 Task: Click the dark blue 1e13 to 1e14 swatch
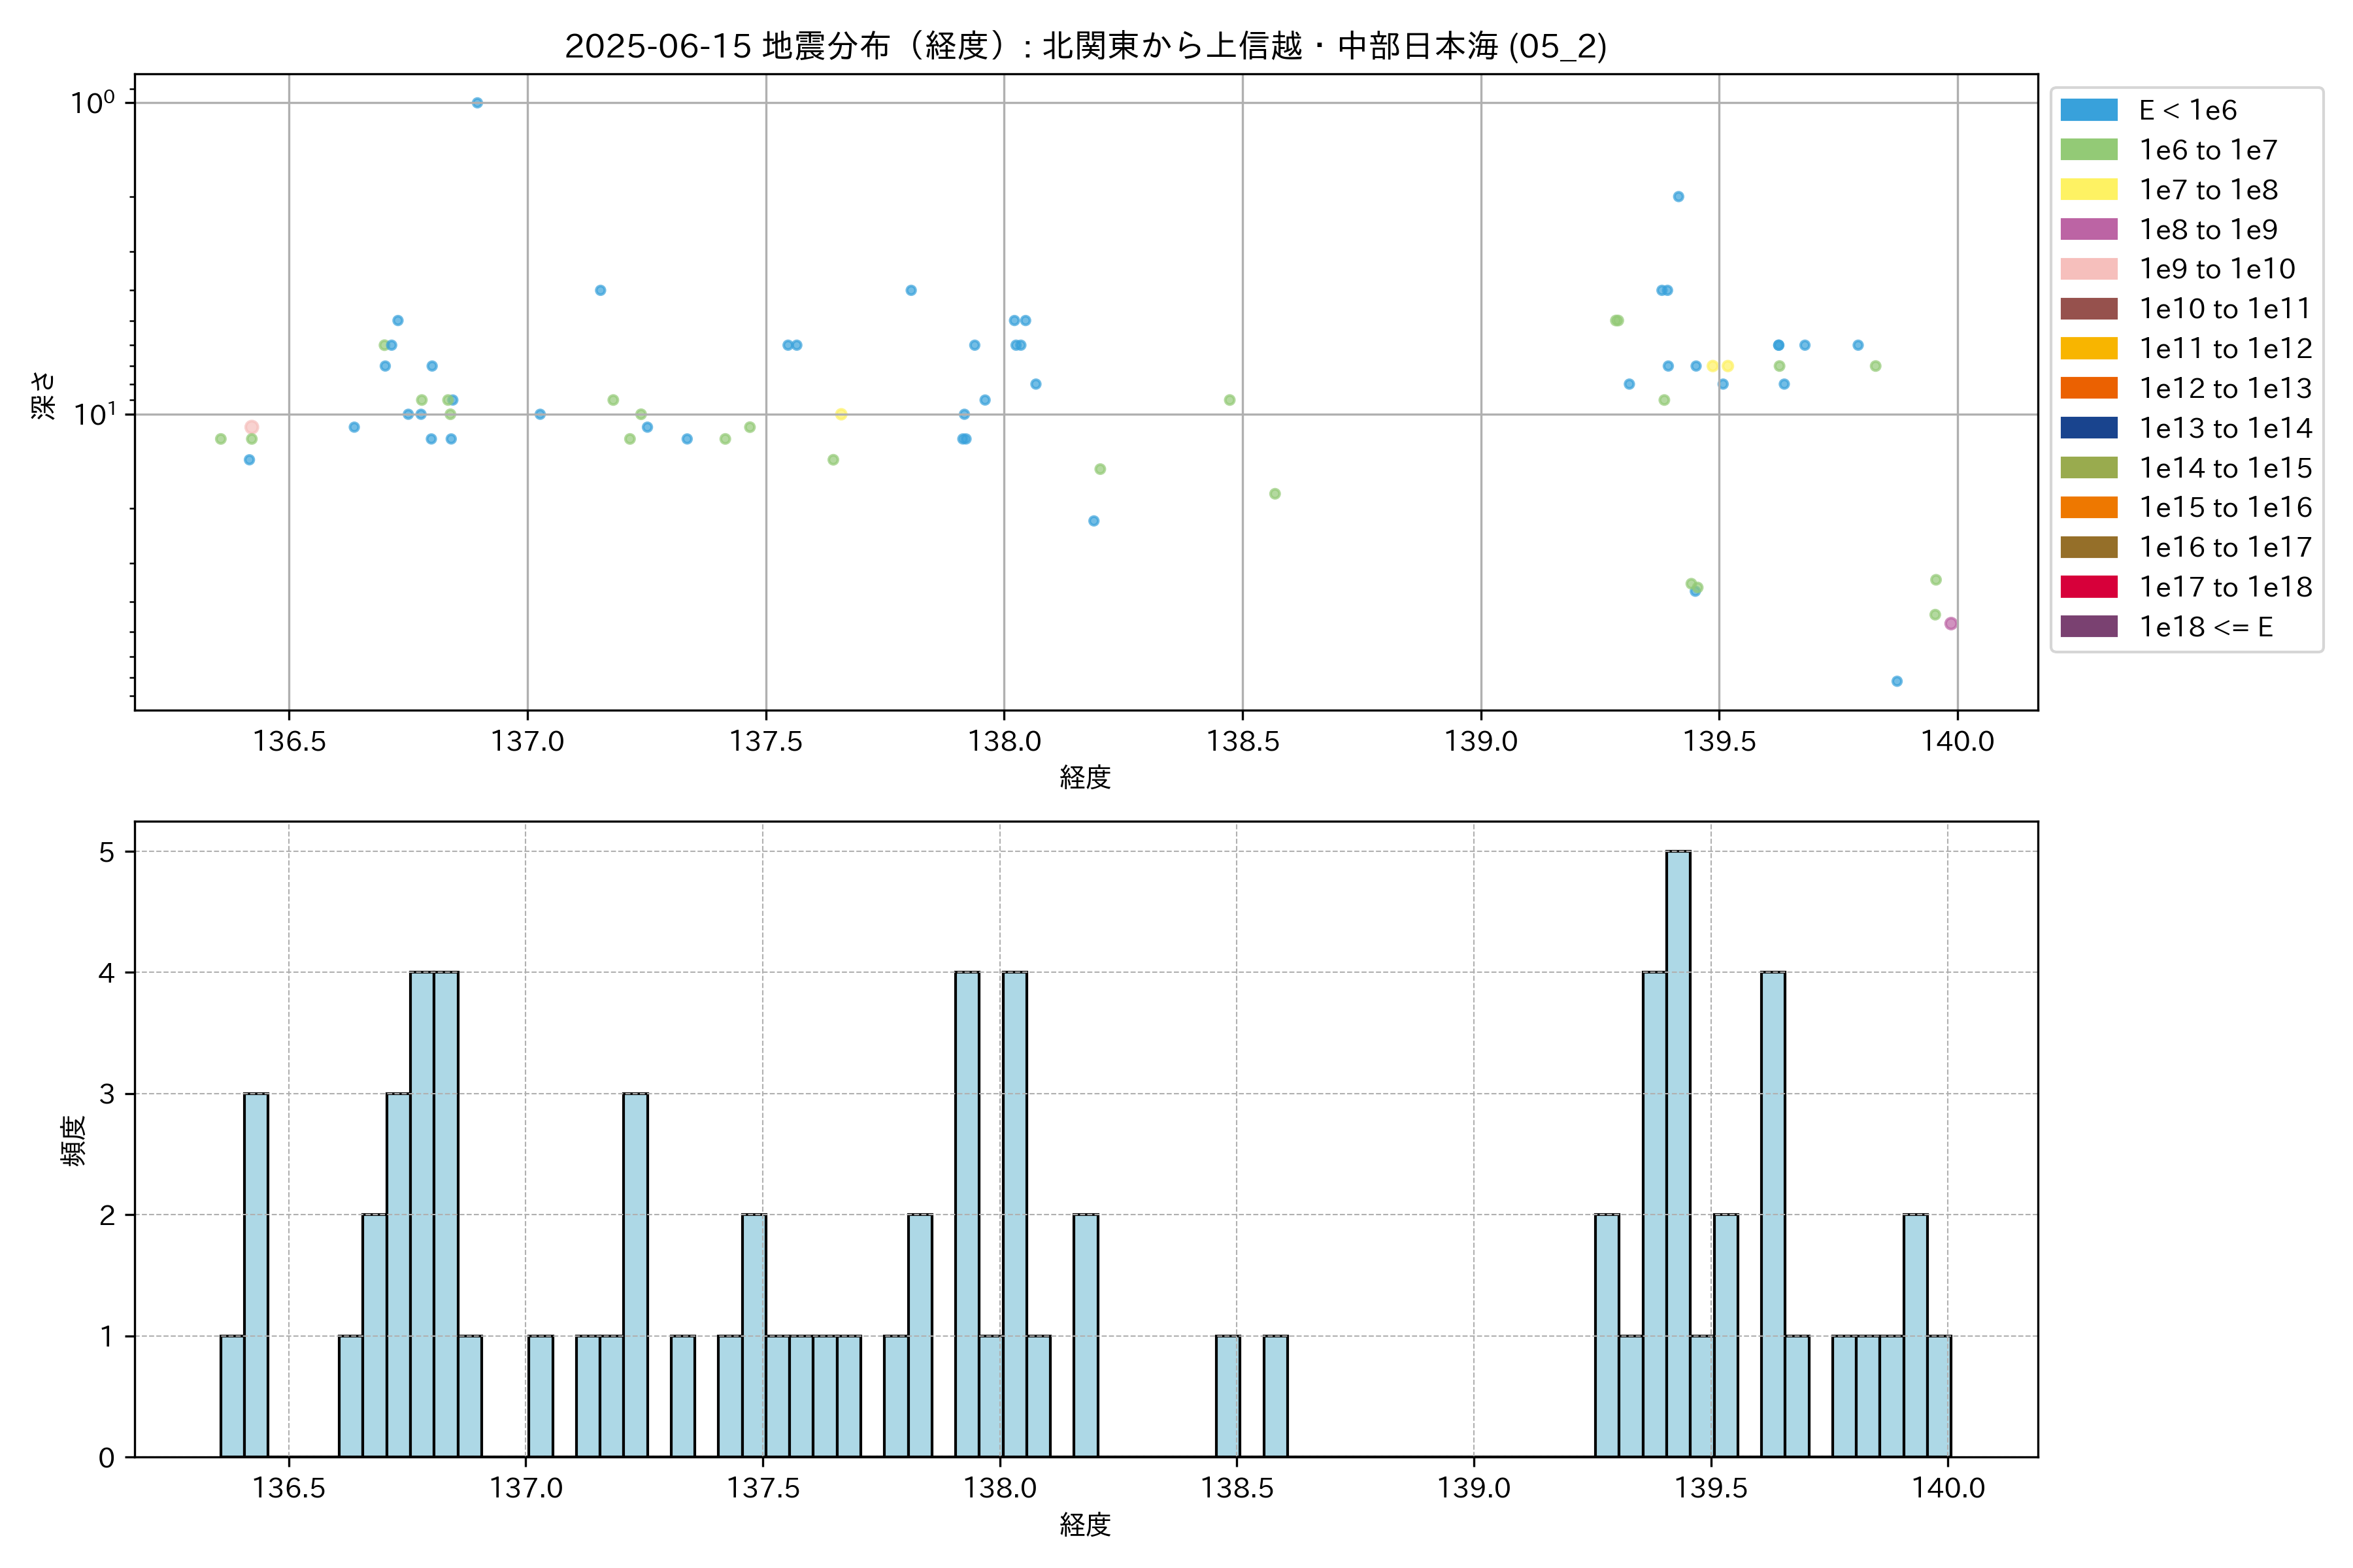2088,428
